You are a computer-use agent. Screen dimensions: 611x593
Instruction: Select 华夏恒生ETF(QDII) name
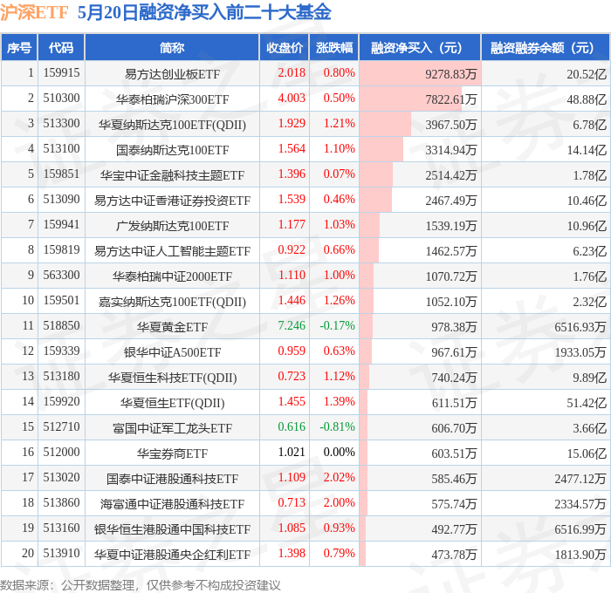pyautogui.click(x=172, y=403)
